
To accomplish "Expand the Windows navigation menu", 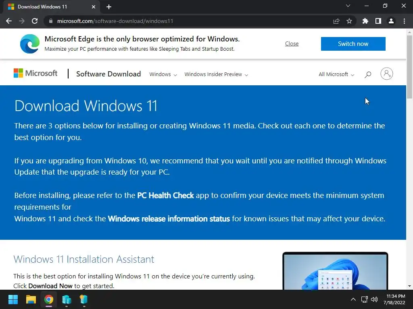I will (x=163, y=74).
